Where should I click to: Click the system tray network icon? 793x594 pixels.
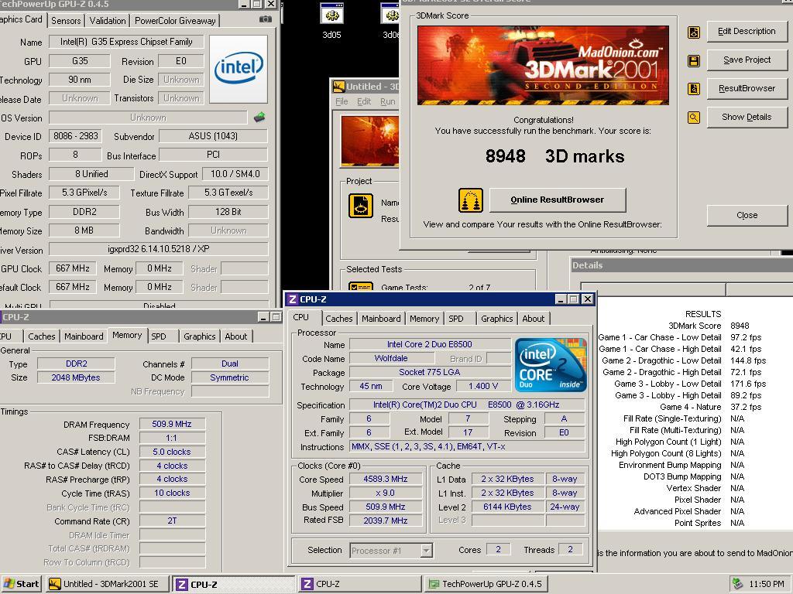(737, 584)
